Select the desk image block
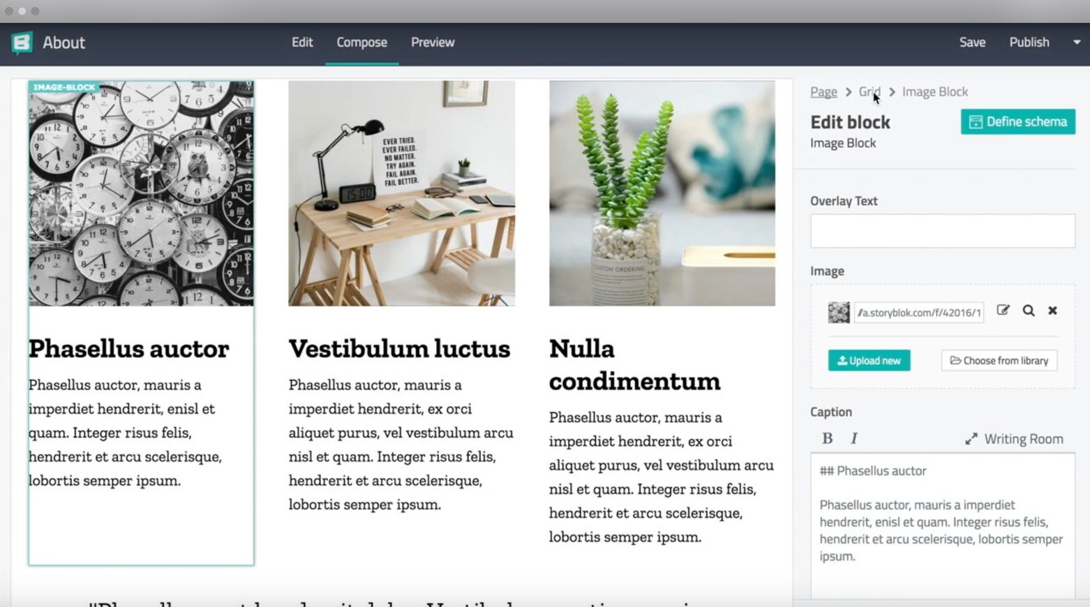 [401, 193]
